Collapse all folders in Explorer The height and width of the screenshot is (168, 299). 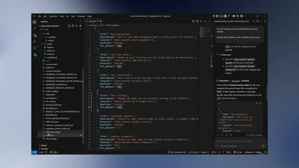(80, 26)
